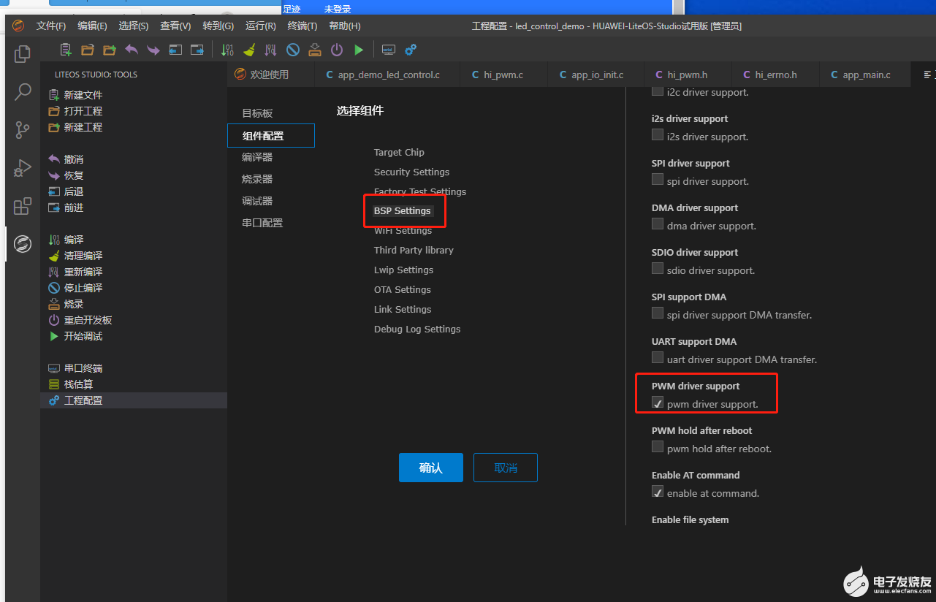Enable pwm hold after reboot checkbox
Image resolution: width=936 pixels, height=602 pixels.
click(x=658, y=447)
